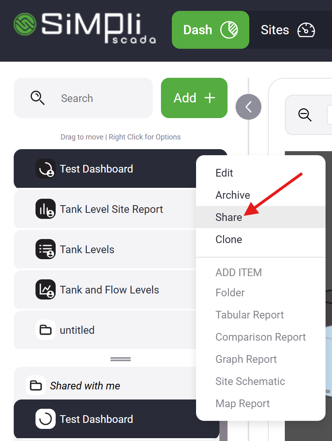Open the Dash tab
Screen dimensions: 332x441
click(x=210, y=30)
